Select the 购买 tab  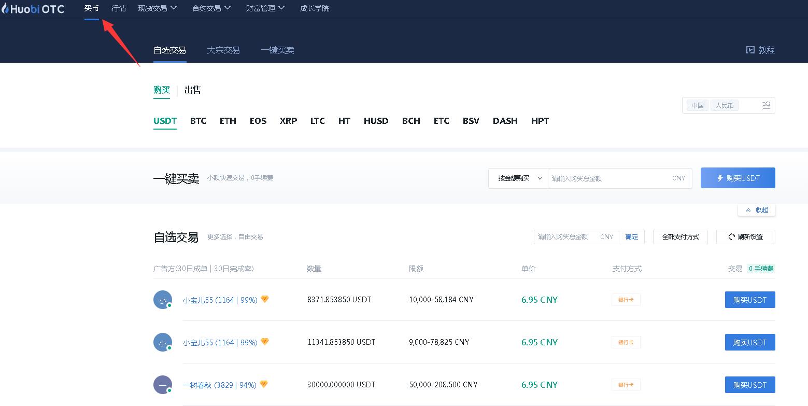(x=162, y=90)
